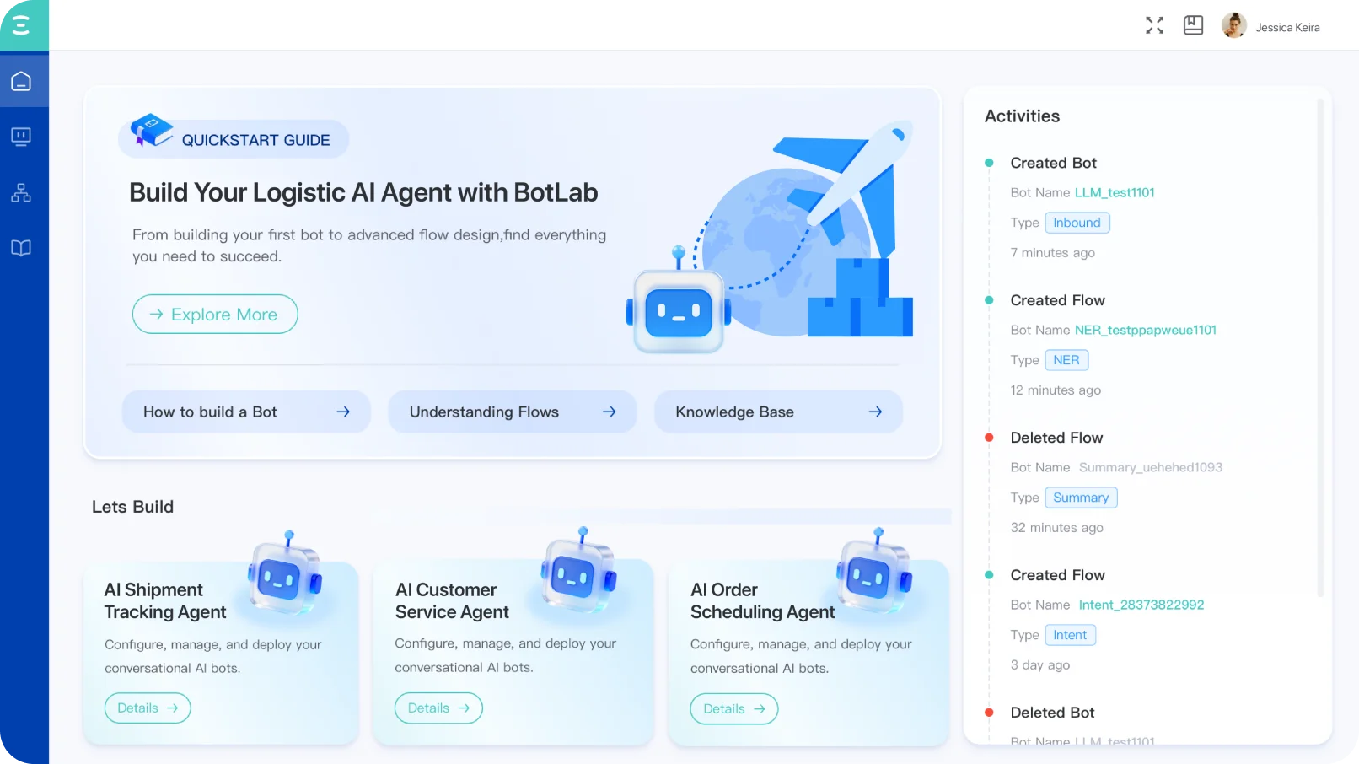The image size is (1359, 764).
Task: Click Jessica Keira's profile avatar
Action: click(1233, 26)
